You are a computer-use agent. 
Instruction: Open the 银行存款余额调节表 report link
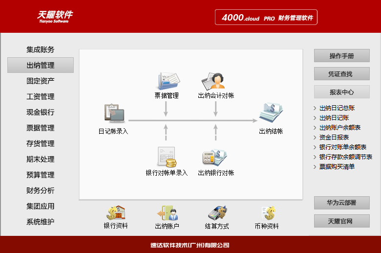coord(346,157)
